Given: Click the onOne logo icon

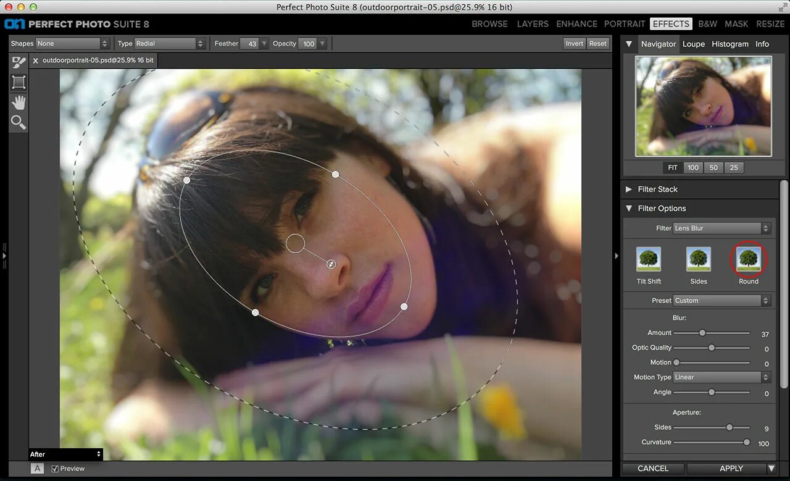Looking at the screenshot, I should click(14, 24).
